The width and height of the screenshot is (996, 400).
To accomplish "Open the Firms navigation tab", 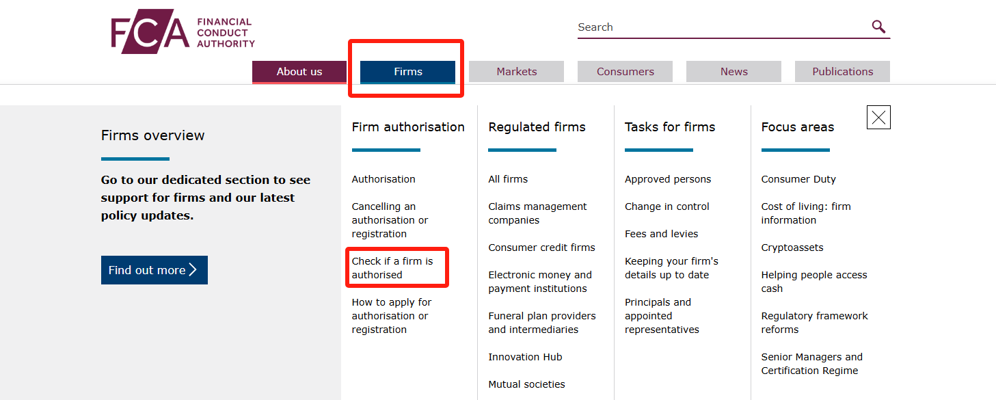I will pos(407,72).
